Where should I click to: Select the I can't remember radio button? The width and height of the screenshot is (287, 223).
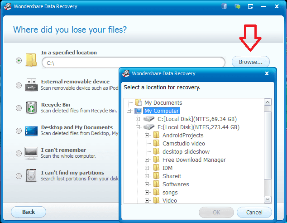19,153
